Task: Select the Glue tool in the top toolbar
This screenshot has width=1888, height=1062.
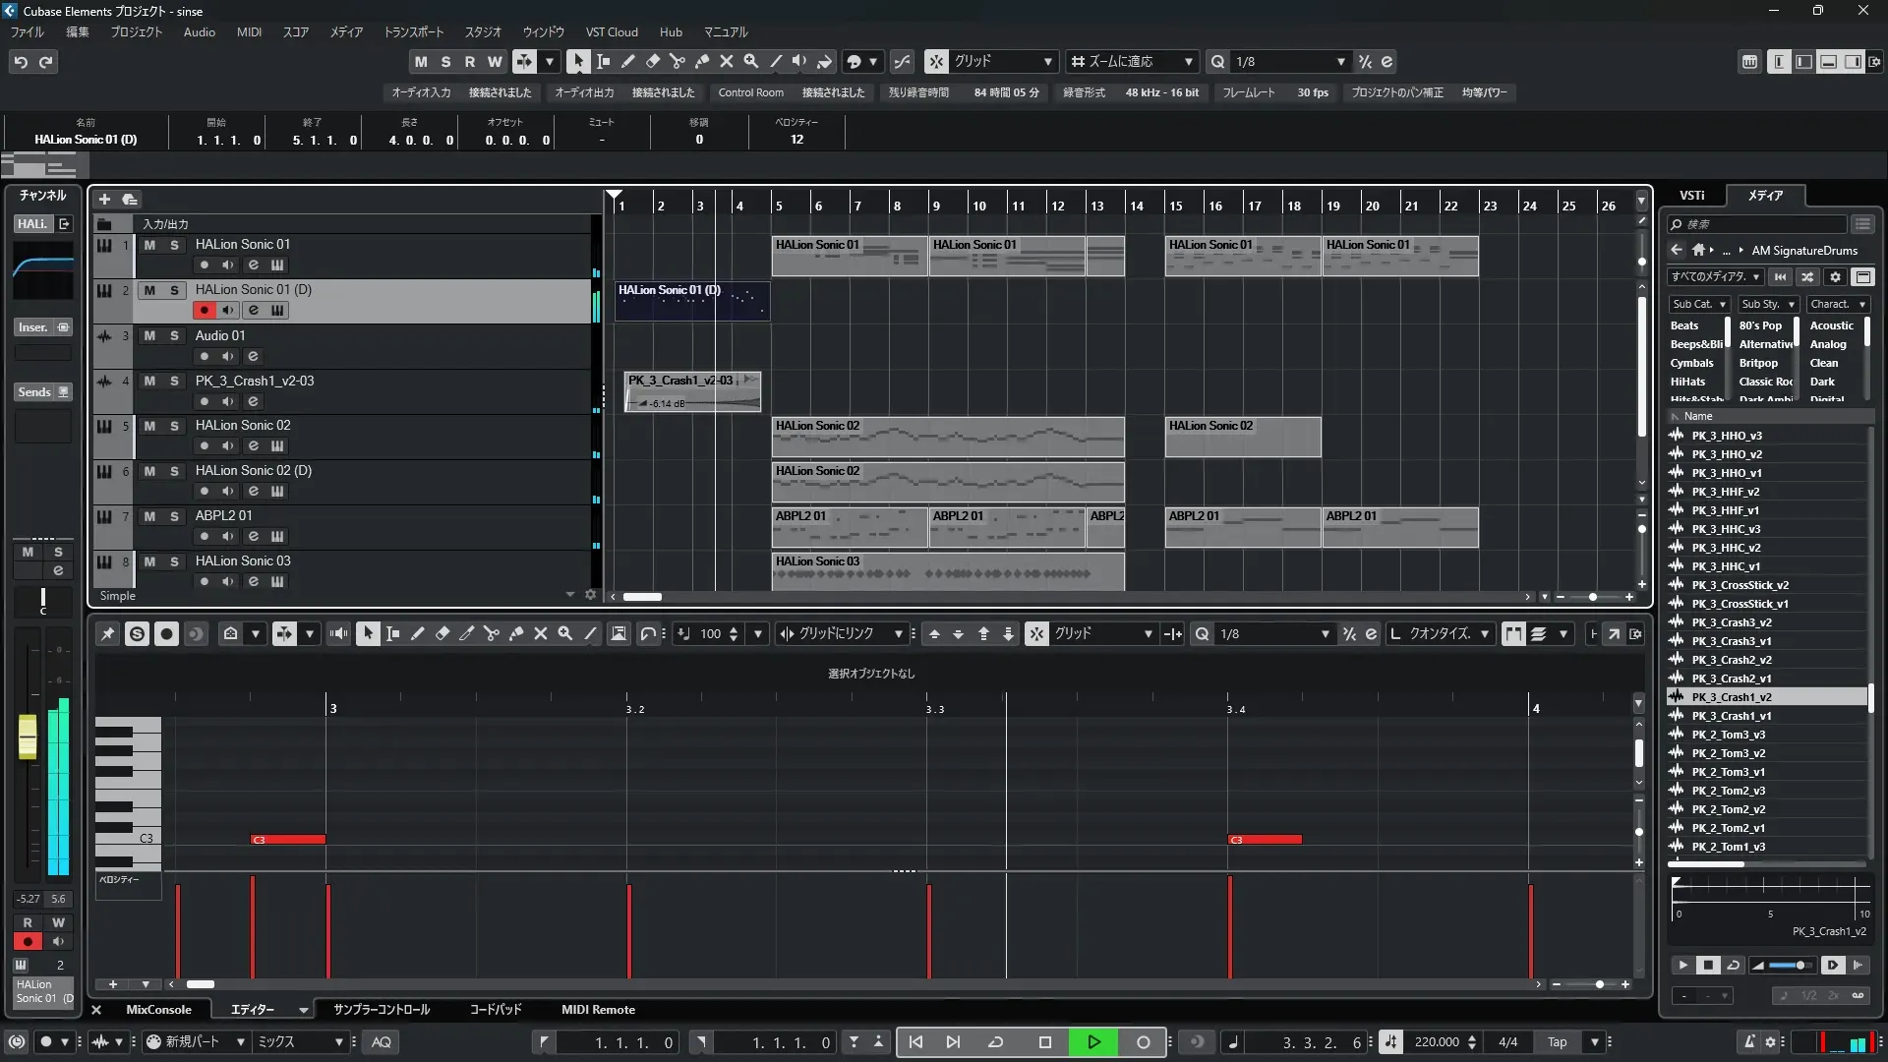Action: pyautogui.click(x=701, y=61)
